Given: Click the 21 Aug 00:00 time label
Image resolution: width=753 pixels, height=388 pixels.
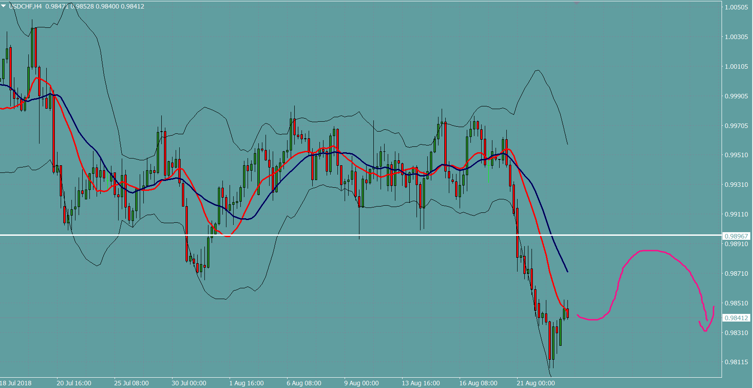Looking at the screenshot, I should (536, 383).
